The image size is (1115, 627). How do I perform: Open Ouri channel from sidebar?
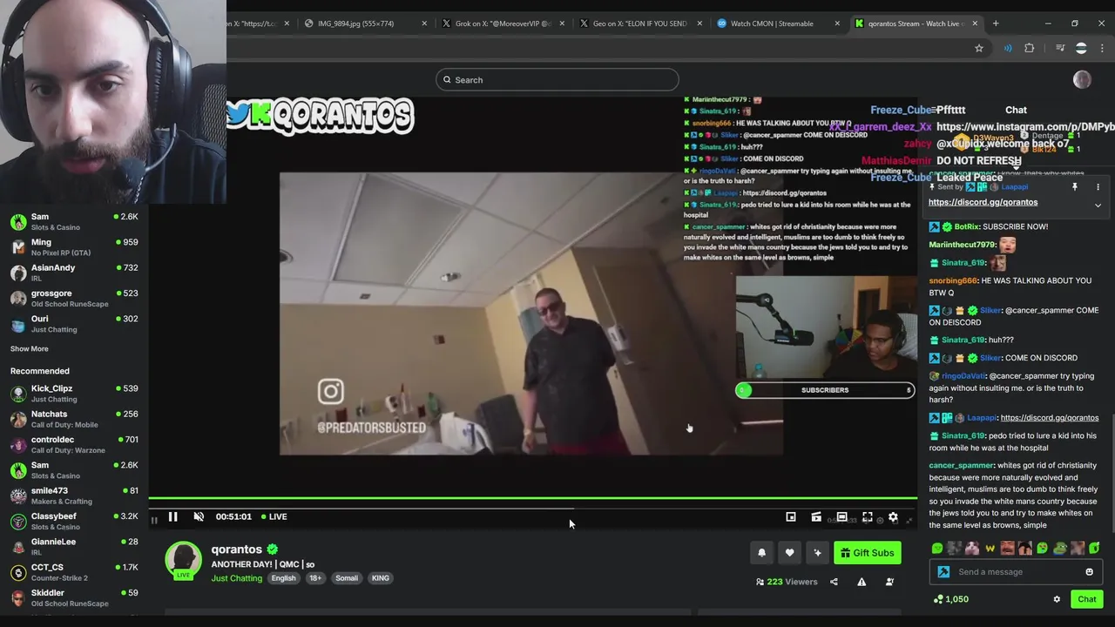click(74, 323)
